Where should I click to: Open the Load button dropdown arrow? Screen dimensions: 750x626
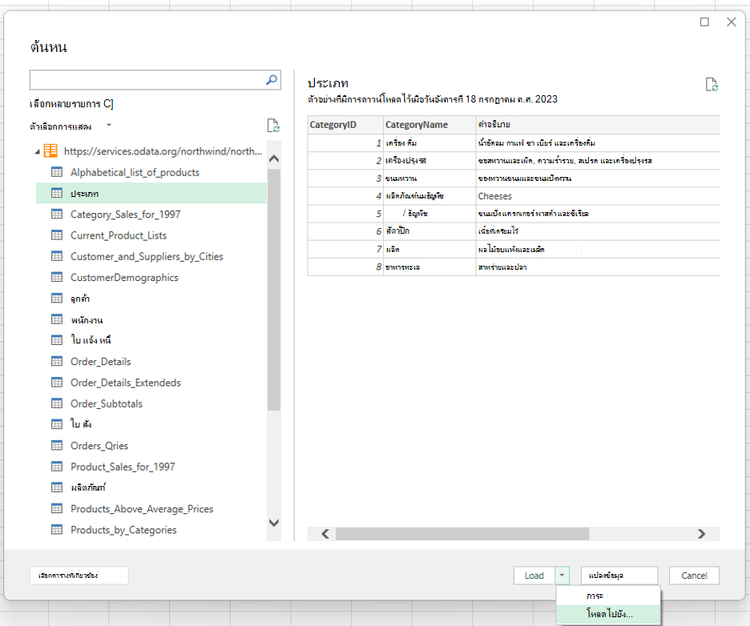click(562, 576)
